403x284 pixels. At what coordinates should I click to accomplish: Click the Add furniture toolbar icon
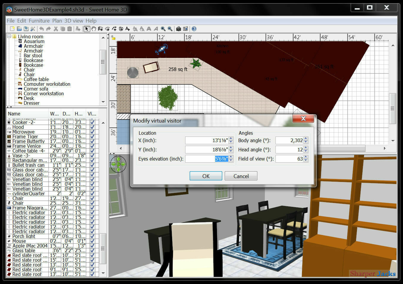point(78,29)
